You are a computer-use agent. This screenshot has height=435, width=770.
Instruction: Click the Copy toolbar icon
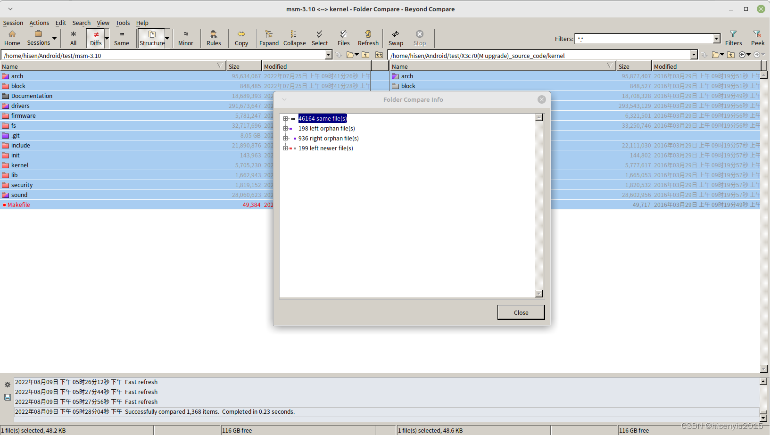click(x=241, y=38)
